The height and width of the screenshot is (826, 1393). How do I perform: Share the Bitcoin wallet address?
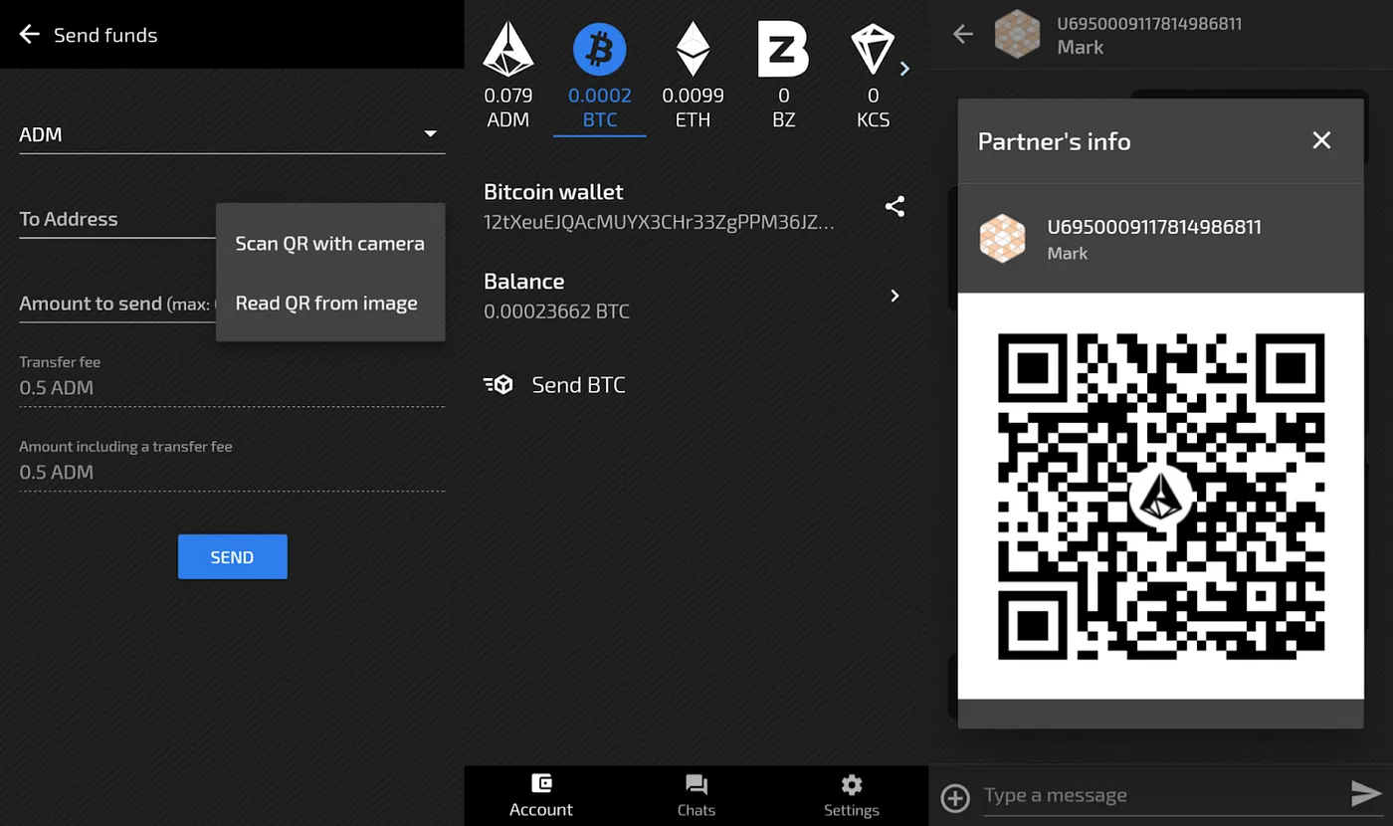coord(895,206)
